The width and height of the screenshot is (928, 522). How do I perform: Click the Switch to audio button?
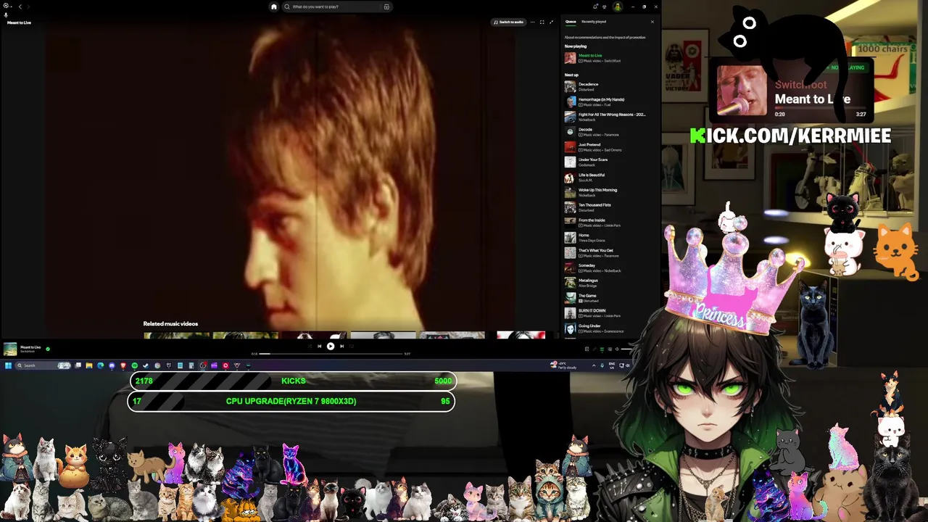(x=508, y=22)
